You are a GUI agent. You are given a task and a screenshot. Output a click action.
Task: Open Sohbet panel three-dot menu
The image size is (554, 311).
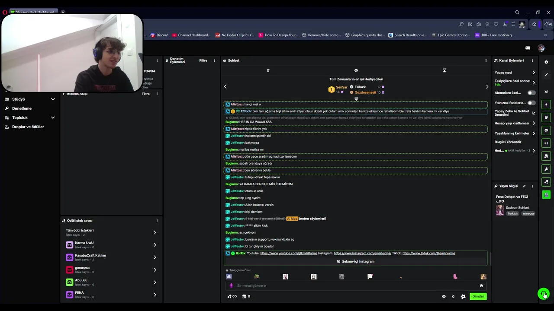[486, 60]
